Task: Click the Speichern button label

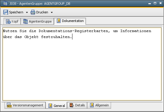Action: click(16, 12)
